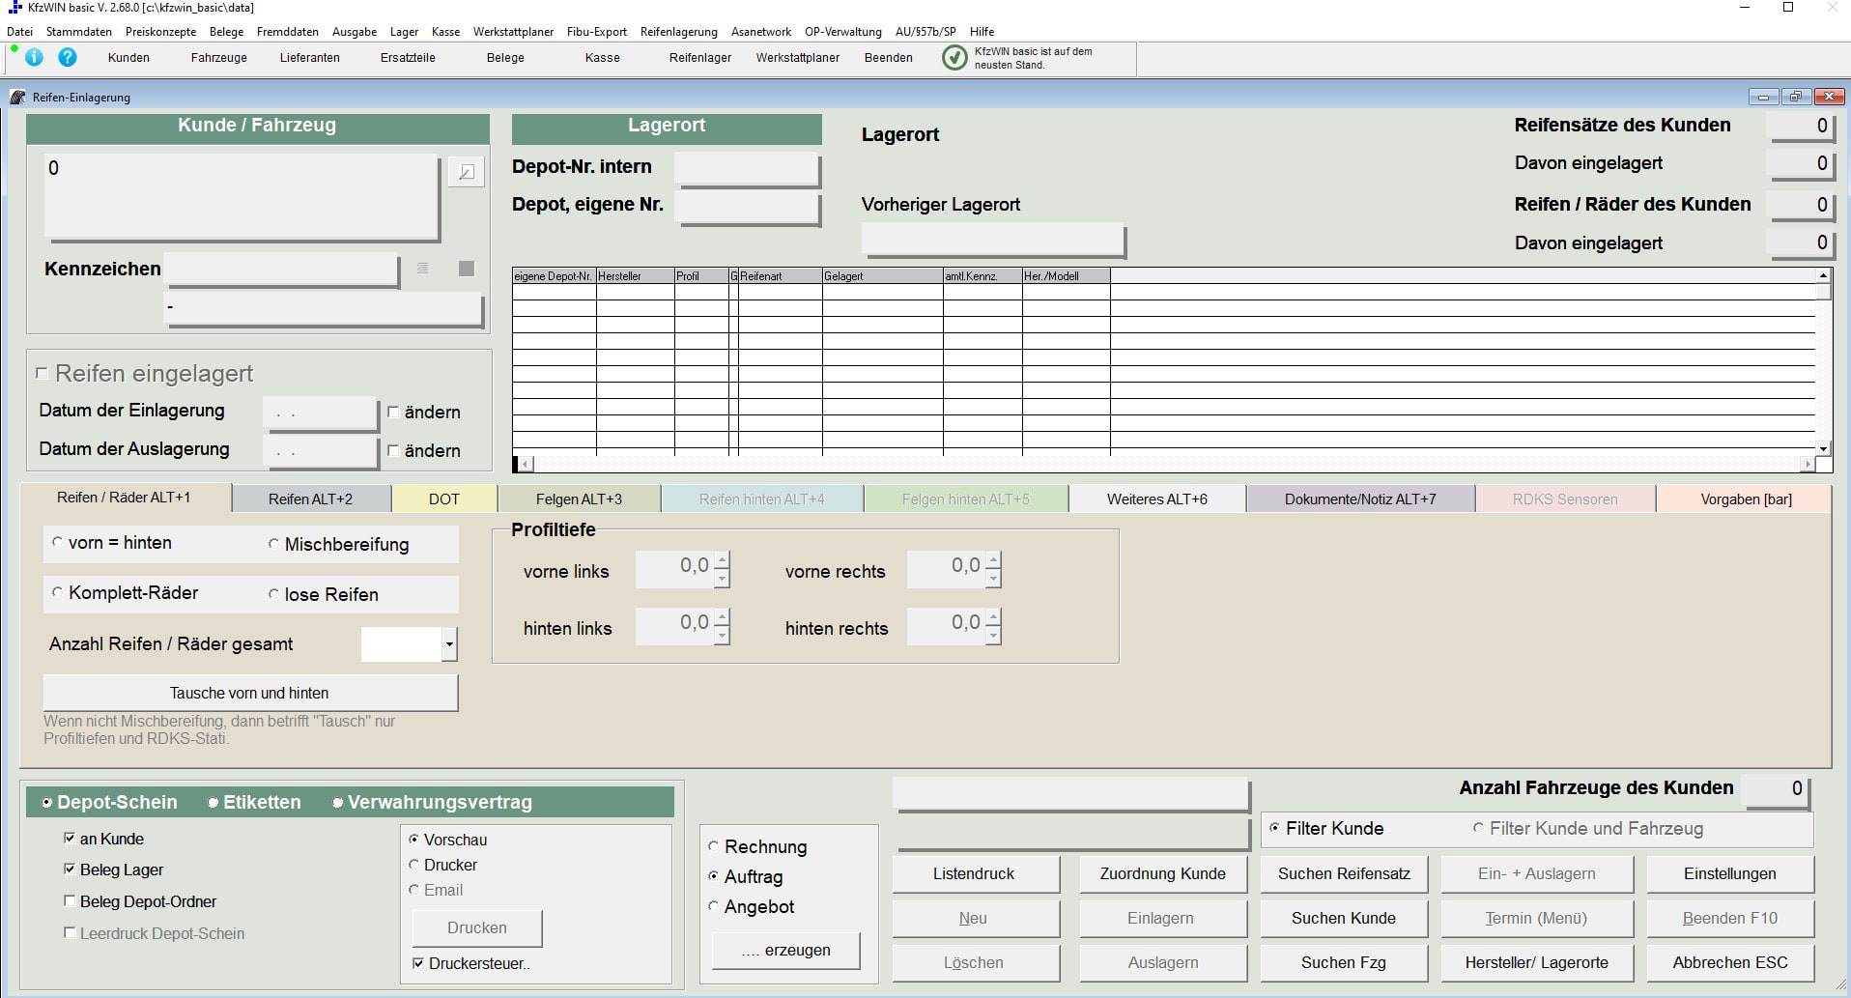
Task: Click the Depot-Nr. intern input field
Action: pyautogui.click(x=746, y=168)
